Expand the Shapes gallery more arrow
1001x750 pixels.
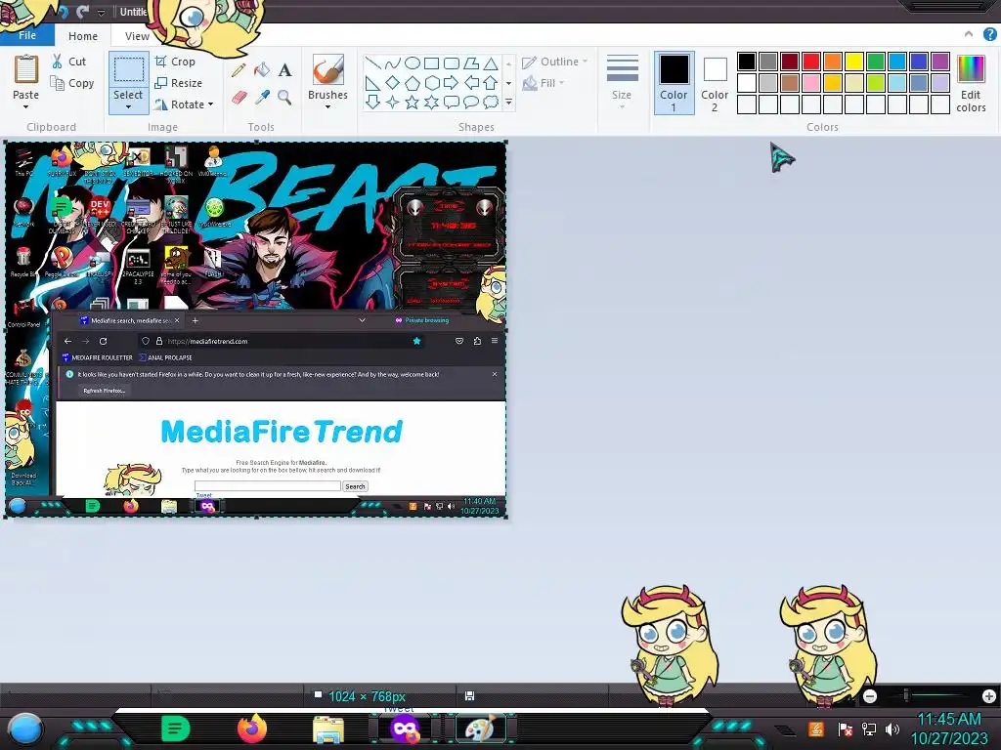tap(508, 102)
